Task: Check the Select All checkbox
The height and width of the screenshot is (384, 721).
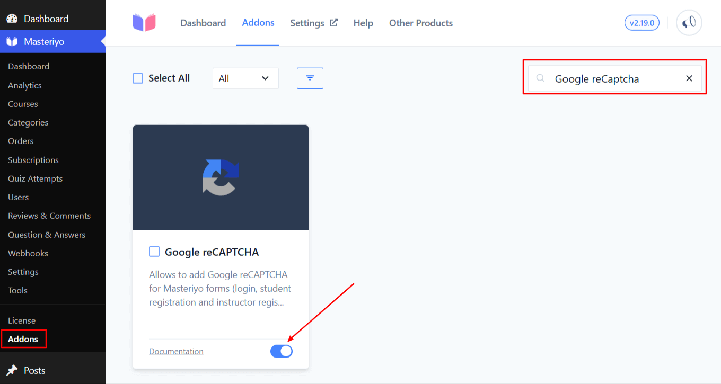Action: [x=138, y=78]
